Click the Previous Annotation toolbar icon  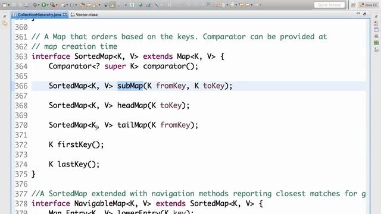click(232, 5)
